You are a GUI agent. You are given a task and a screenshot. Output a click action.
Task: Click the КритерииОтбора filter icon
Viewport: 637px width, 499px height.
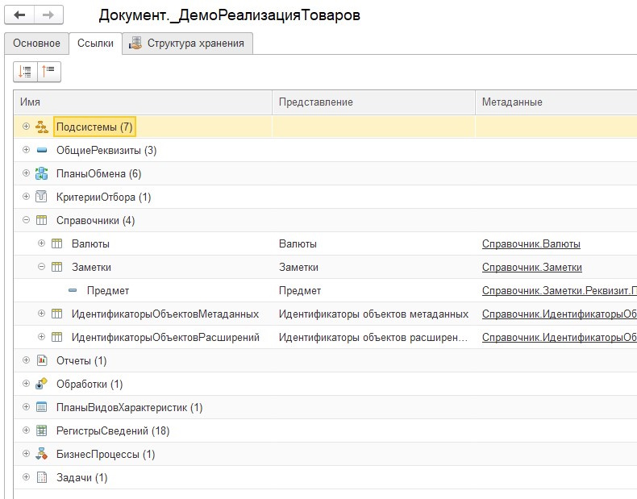41,197
